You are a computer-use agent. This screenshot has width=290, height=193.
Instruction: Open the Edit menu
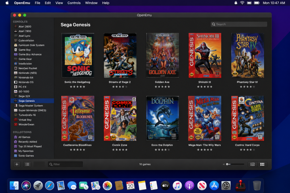[48, 3]
